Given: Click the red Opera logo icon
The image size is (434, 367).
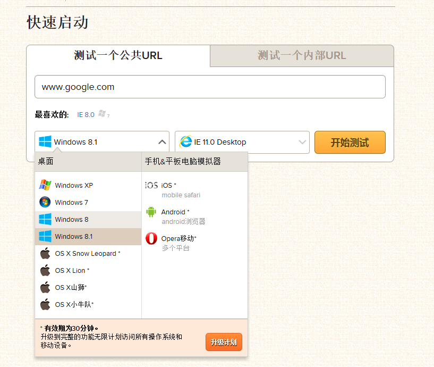Looking at the screenshot, I should point(151,238).
